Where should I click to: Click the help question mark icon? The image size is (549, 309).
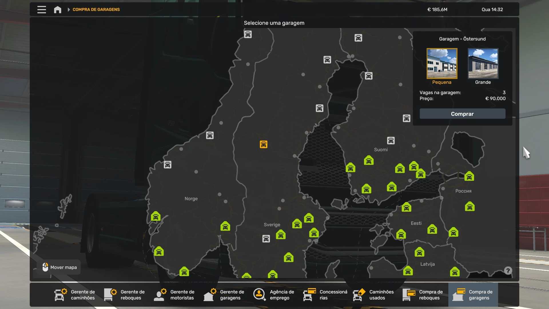(x=508, y=271)
